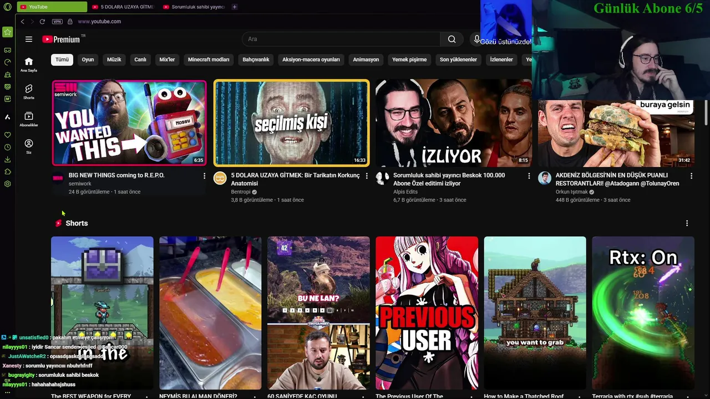Image resolution: width=710 pixels, height=399 pixels.
Task: Select the Minecraft modları chip
Action: (x=209, y=59)
